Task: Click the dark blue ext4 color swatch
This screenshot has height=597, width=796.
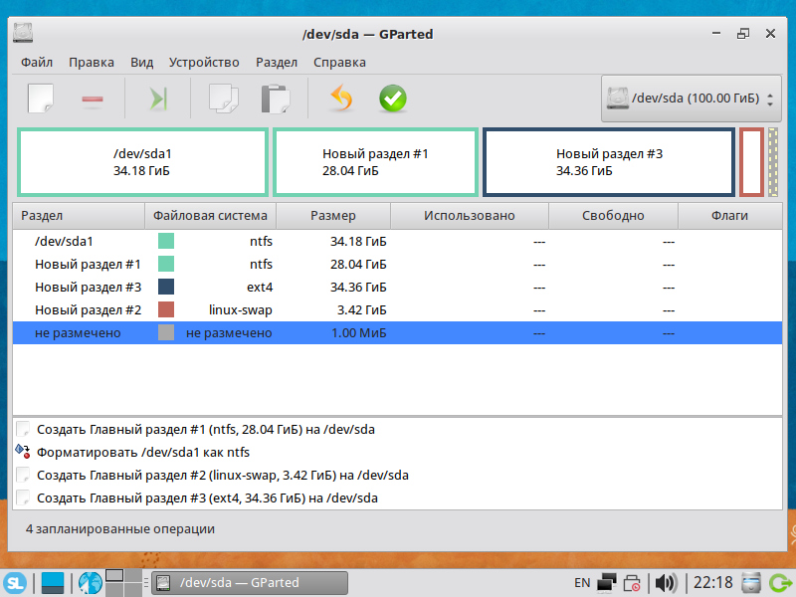Action: (166, 287)
